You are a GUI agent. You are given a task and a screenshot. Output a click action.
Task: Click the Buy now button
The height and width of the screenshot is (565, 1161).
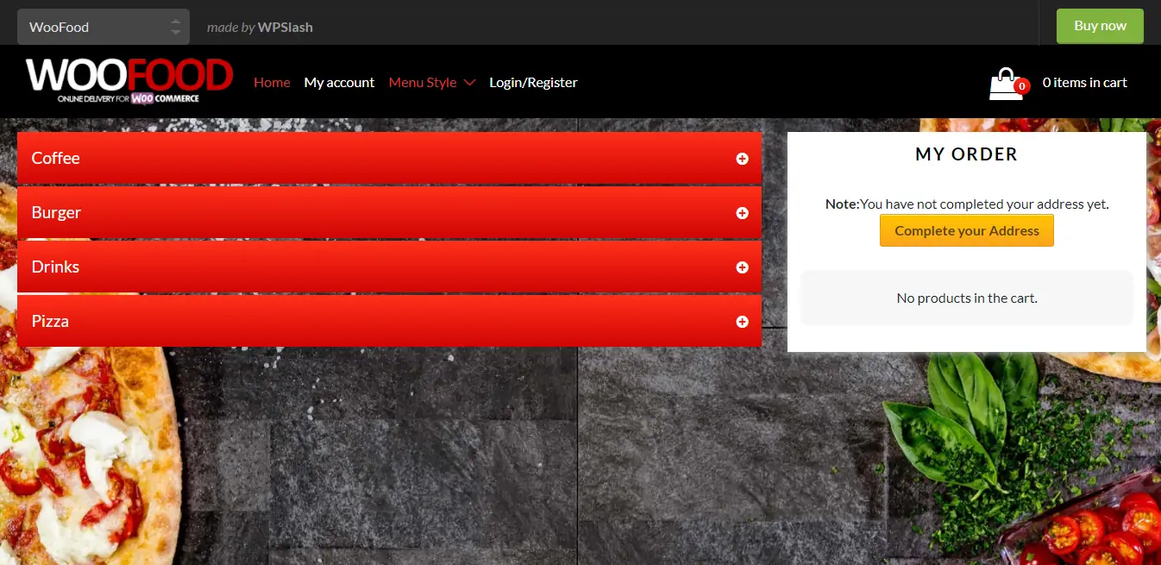(1100, 26)
